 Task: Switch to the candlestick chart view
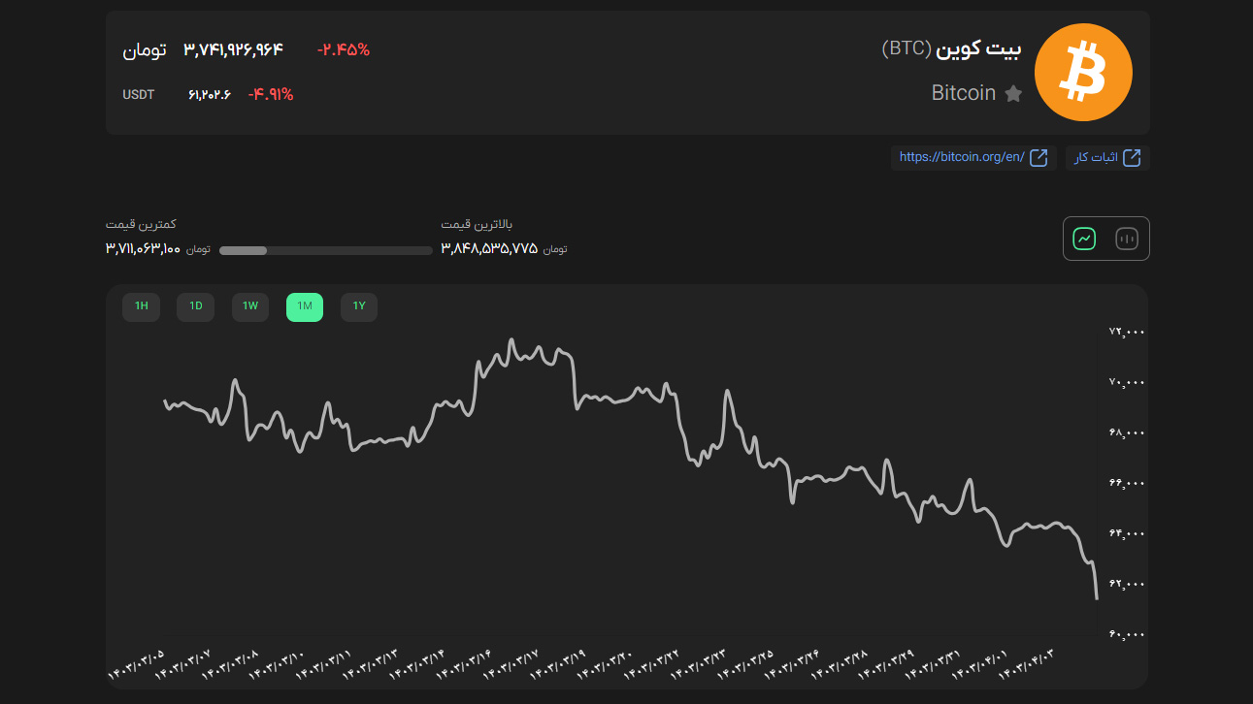[1127, 239]
